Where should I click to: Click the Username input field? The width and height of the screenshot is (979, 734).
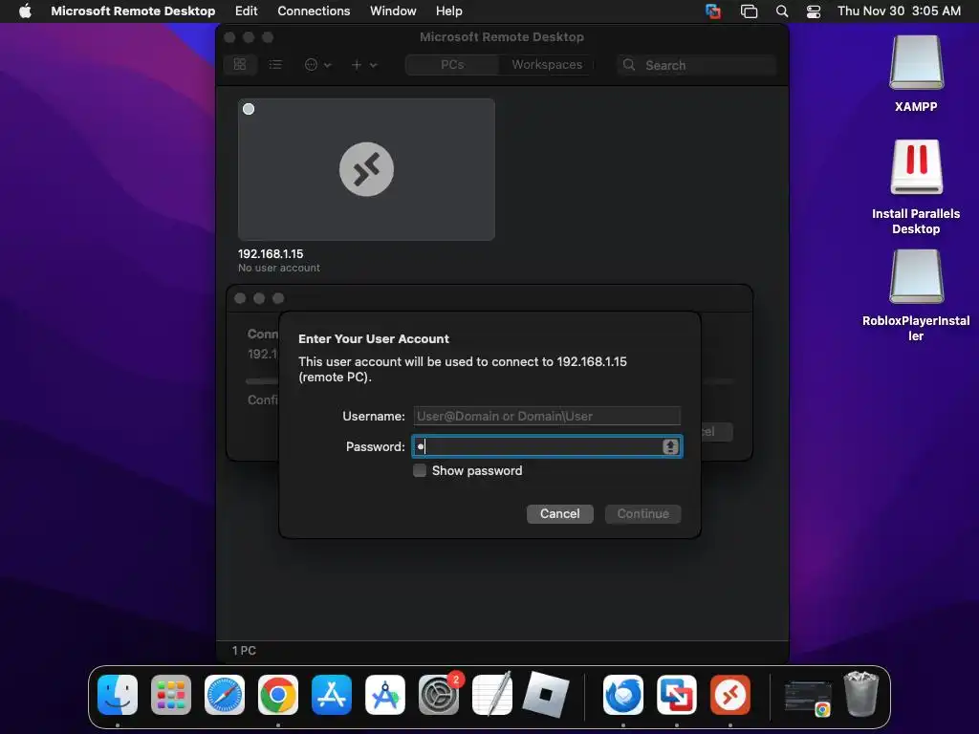[x=547, y=417]
